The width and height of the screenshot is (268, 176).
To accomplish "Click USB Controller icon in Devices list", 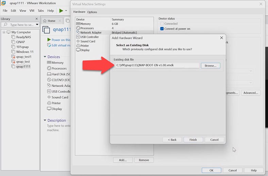I will [x=49, y=91].
